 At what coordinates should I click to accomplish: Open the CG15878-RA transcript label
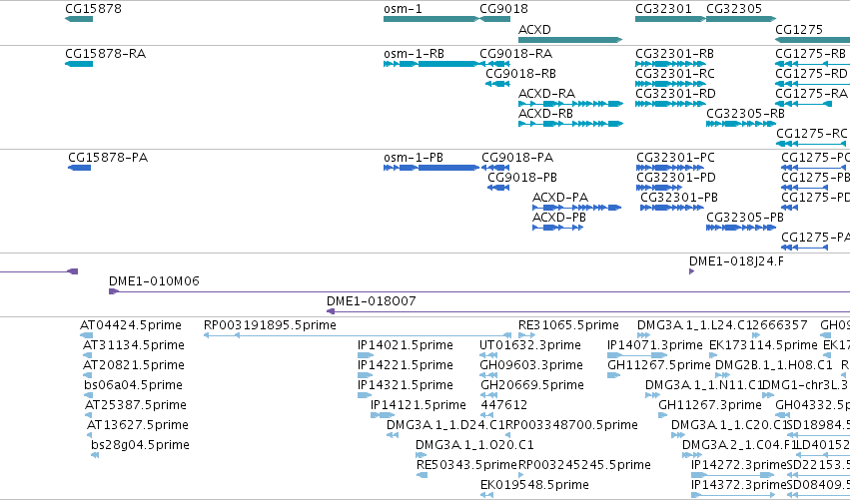point(105,54)
